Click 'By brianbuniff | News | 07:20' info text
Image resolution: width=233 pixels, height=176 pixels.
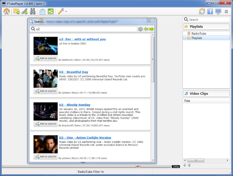84,126
